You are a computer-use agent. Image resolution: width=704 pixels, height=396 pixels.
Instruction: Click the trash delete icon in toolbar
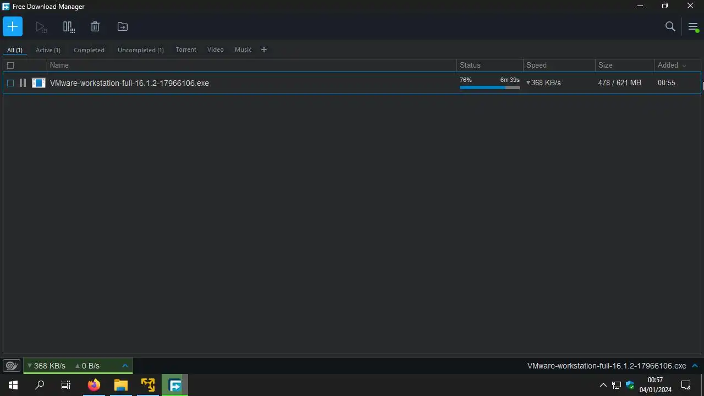(x=95, y=26)
